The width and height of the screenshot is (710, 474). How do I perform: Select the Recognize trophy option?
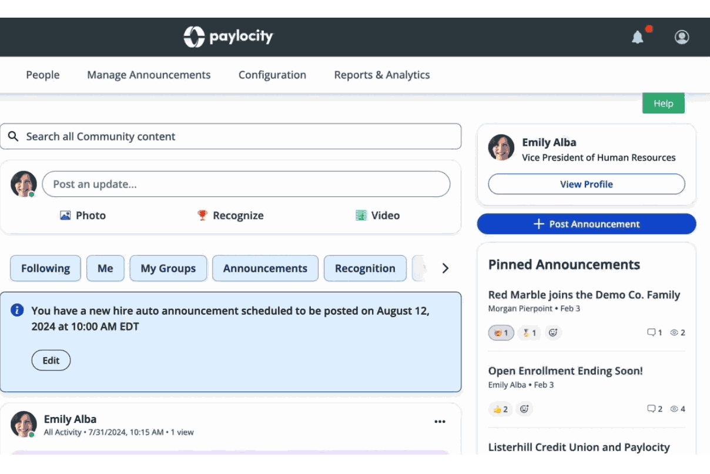click(230, 215)
